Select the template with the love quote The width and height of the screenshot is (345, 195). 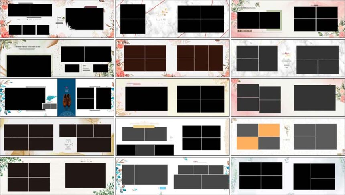click(x=57, y=58)
